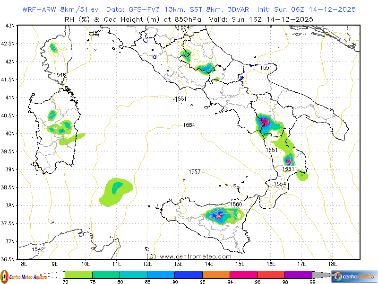Click the purple-red humidity core over Calabria
This screenshot has width=378, height=284.
click(x=265, y=122)
